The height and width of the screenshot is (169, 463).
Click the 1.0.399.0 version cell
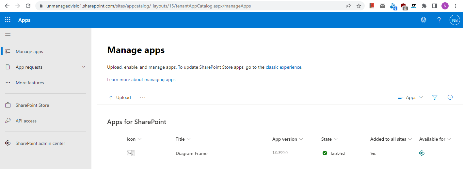pyautogui.click(x=280, y=153)
